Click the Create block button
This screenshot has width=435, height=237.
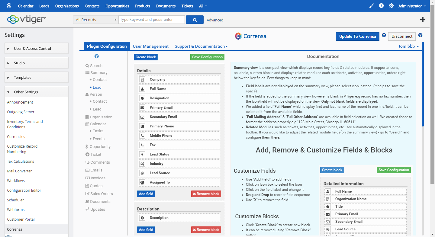click(146, 57)
